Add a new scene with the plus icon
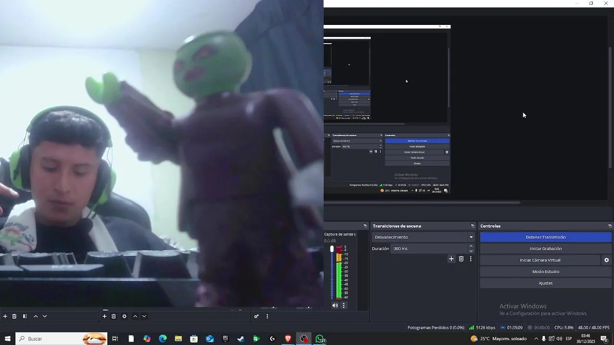Screen dimensions: 614x345 (x=5, y=316)
